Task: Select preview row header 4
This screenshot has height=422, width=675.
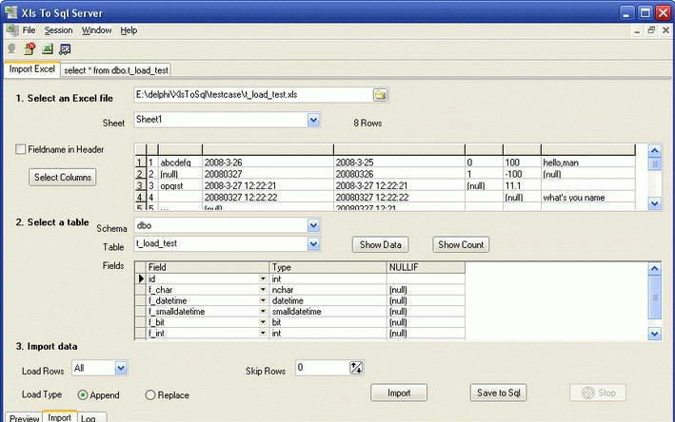Action: coord(140,198)
